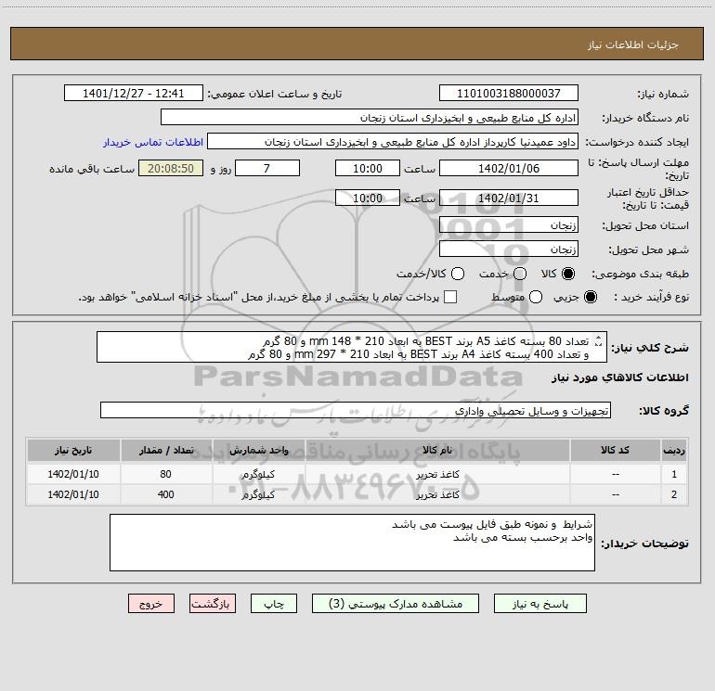The height and width of the screenshot is (691, 715).
Task: Click the نام کالا column header
Action: [436, 450]
